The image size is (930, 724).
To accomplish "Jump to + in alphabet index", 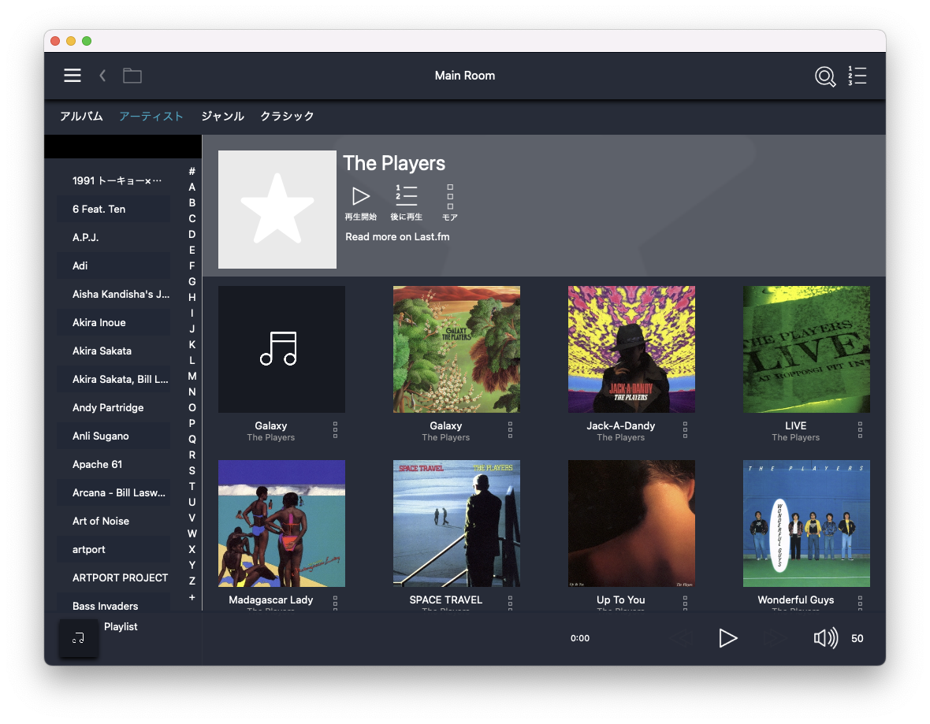I will (x=192, y=597).
